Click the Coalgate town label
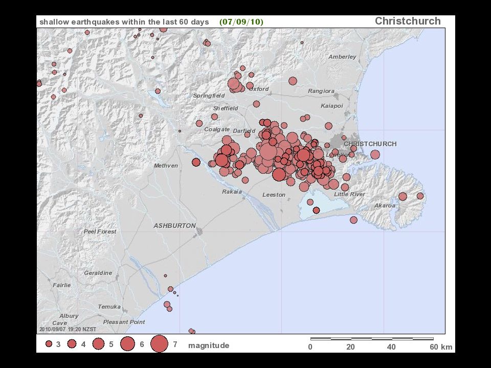 [x=217, y=129]
